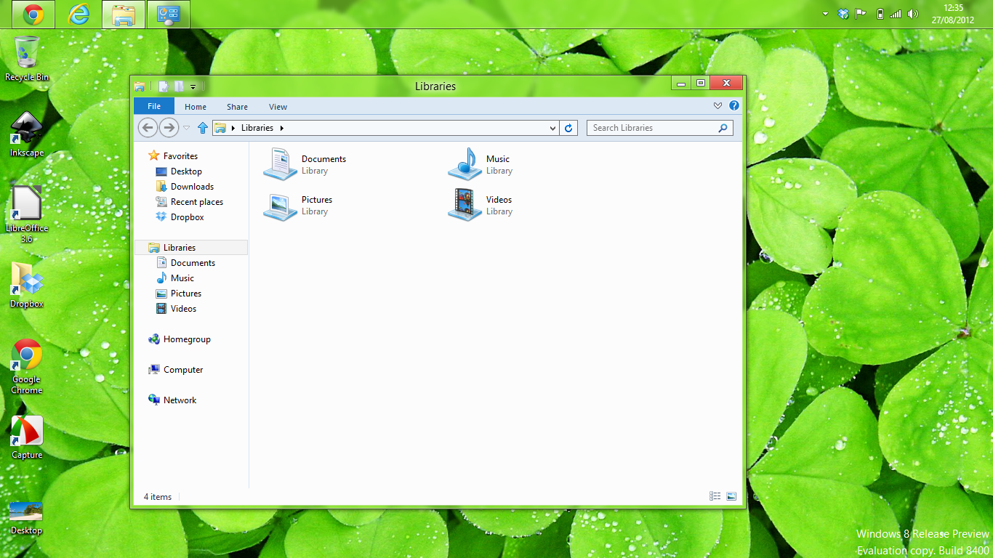Open Inkscape from the desktop

pos(27,129)
